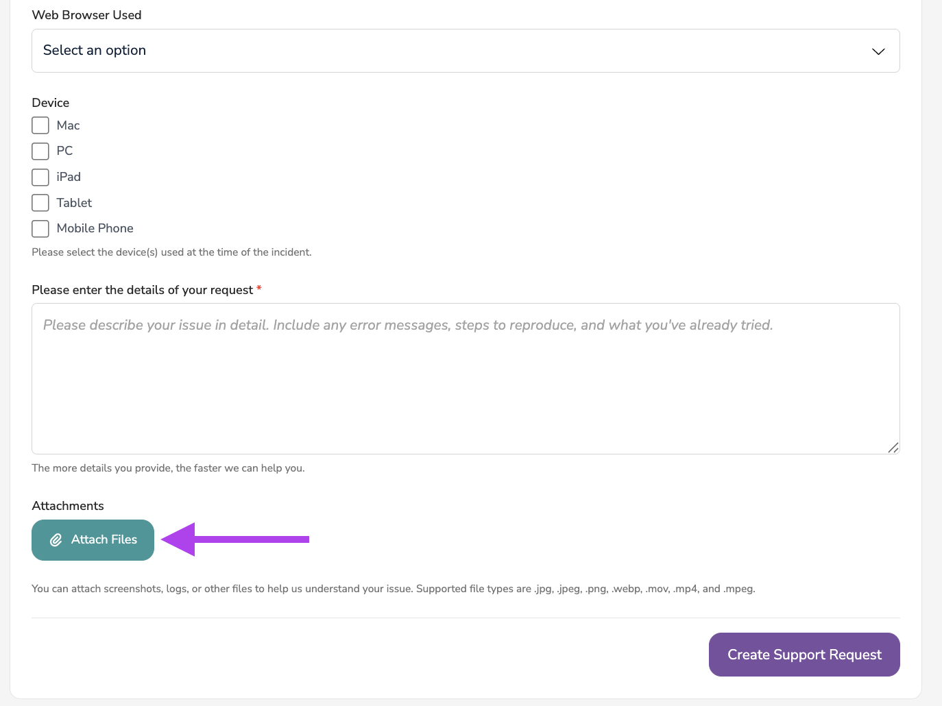Click the chevron arrow in browser dropdown
This screenshot has width=942, height=706.
[878, 51]
